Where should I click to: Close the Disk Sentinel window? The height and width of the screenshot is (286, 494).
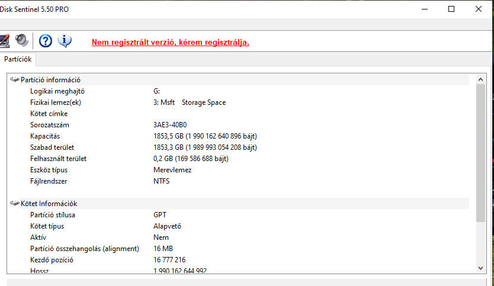click(478, 9)
